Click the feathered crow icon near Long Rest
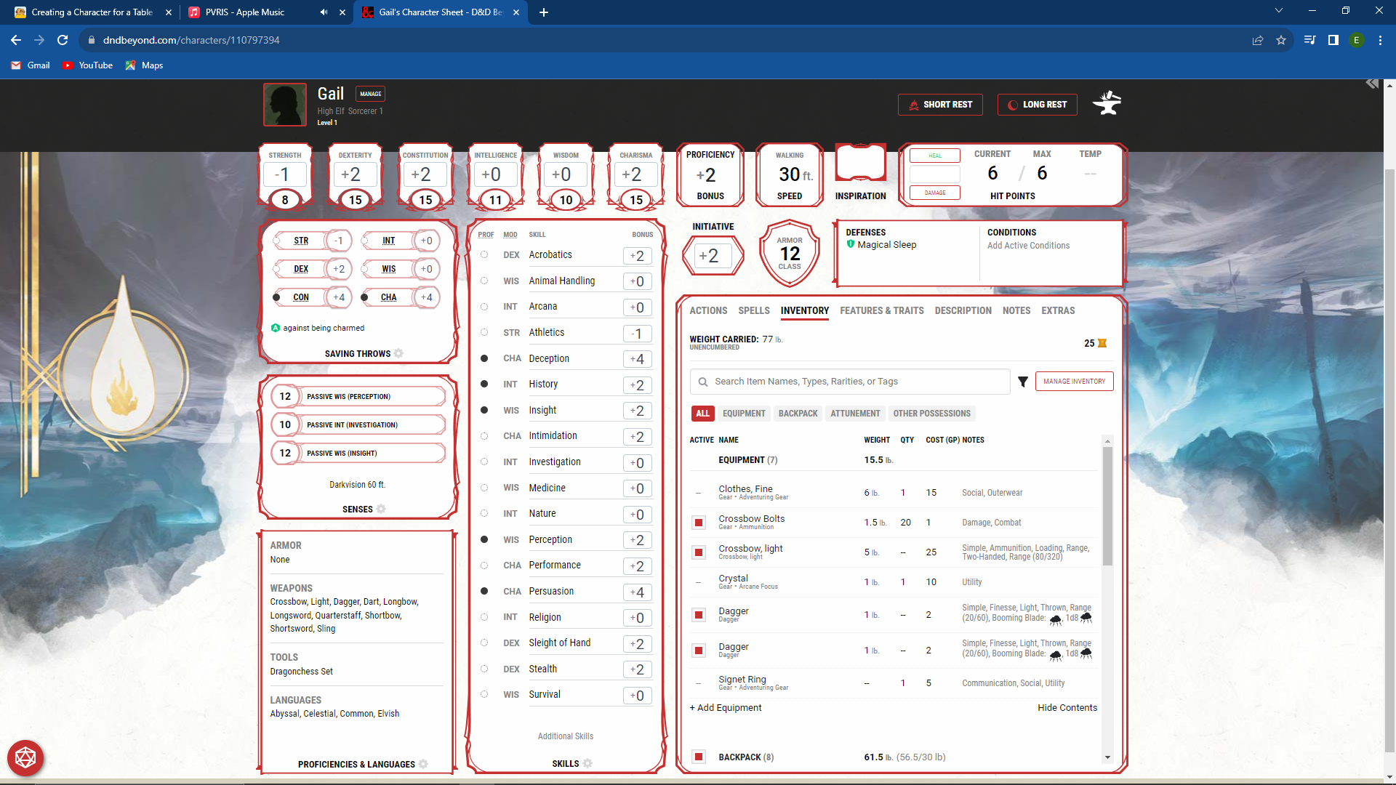Image resolution: width=1396 pixels, height=785 pixels. (1106, 103)
